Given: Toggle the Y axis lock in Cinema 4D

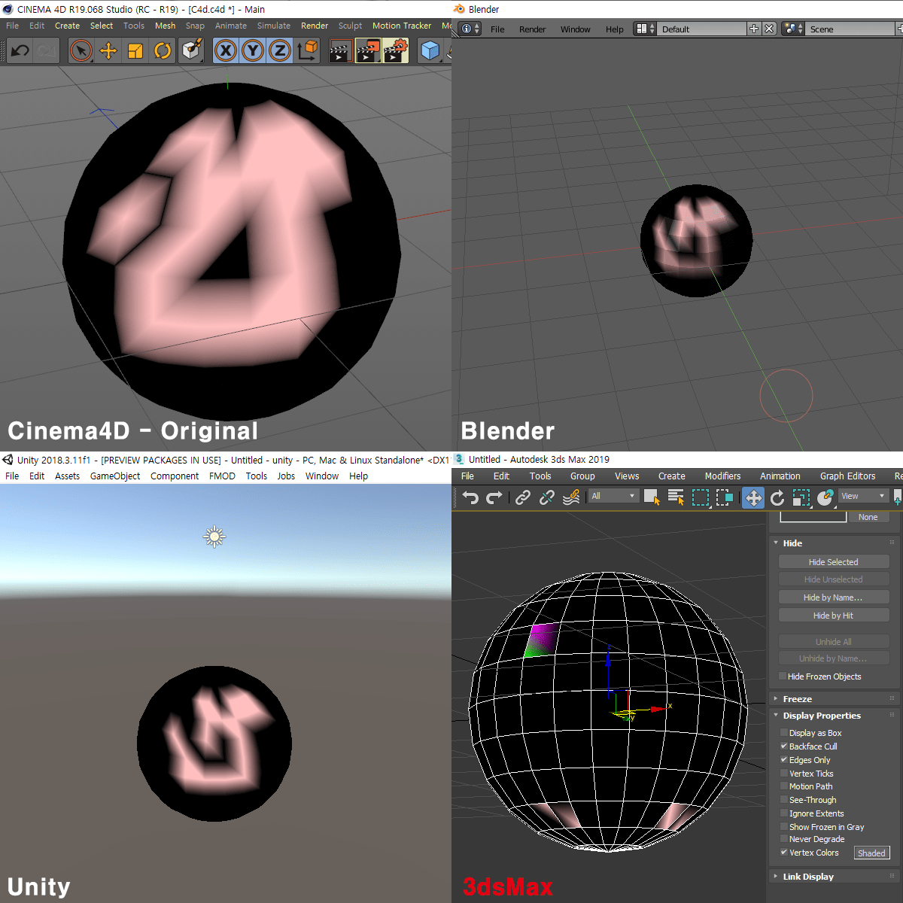Looking at the screenshot, I should tap(253, 51).
